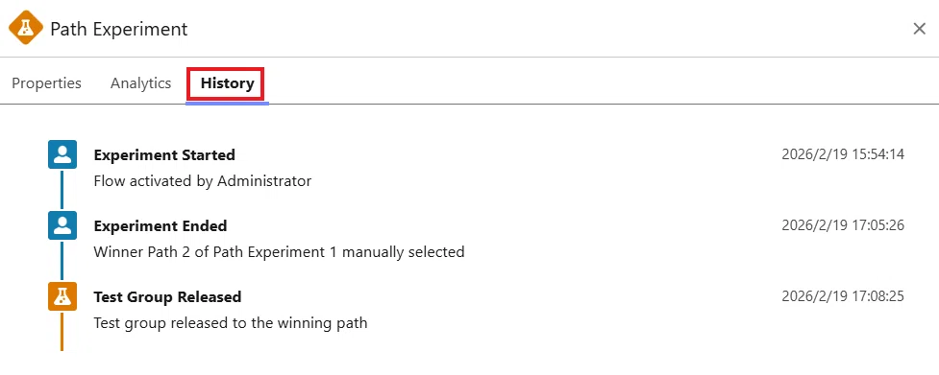Click the 15:54:14 timestamp
The image size is (939, 375).
(843, 154)
